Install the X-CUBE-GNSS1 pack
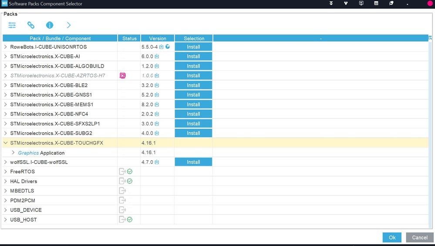Image resolution: width=435 pixels, height=246 pixels. tap(193, 95)
